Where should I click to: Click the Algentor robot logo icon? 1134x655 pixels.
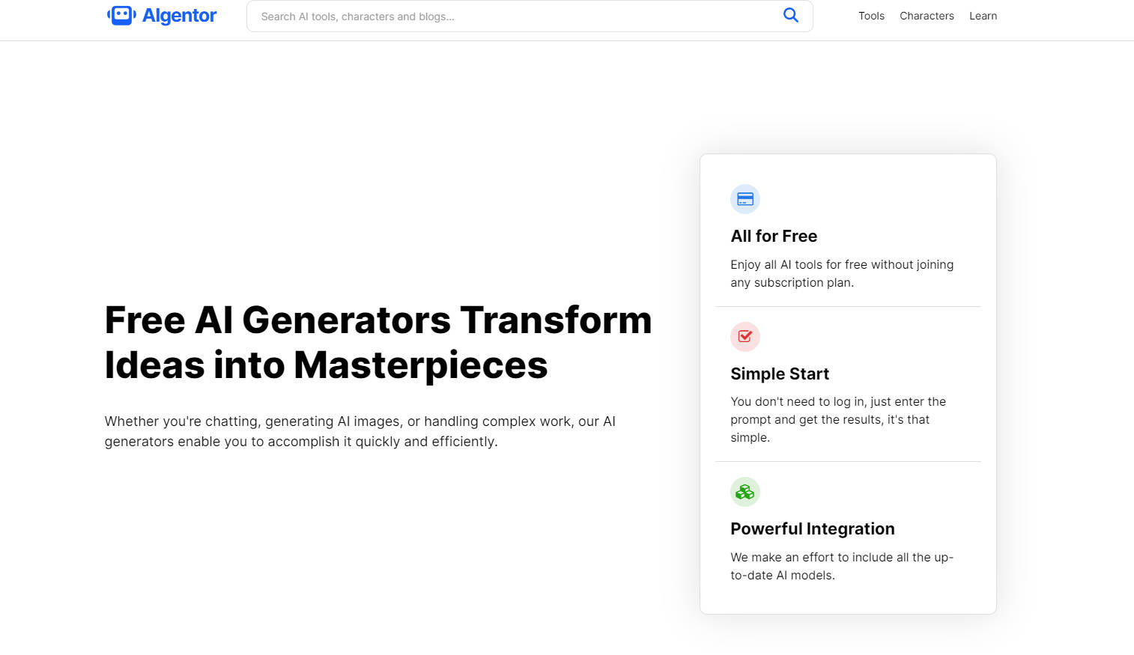[x=121, y=16]
